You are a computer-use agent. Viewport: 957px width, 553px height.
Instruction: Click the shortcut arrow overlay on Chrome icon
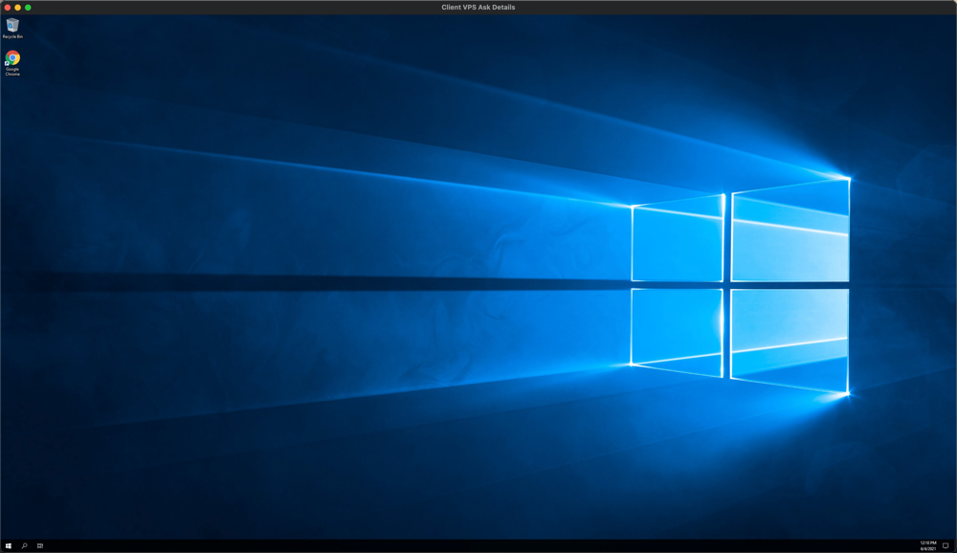point(8,62)
